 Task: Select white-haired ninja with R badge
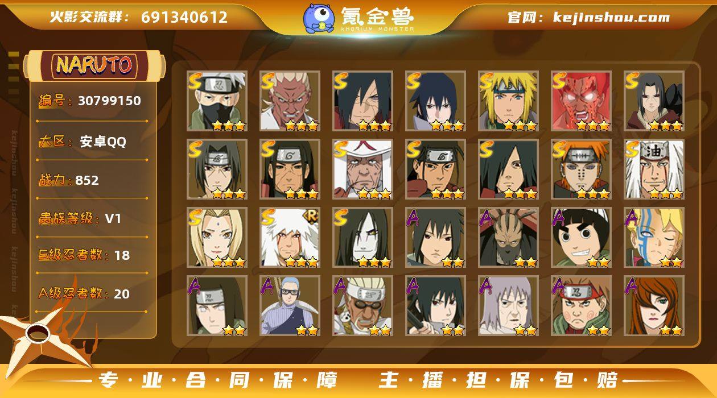(x=290, y=237)
